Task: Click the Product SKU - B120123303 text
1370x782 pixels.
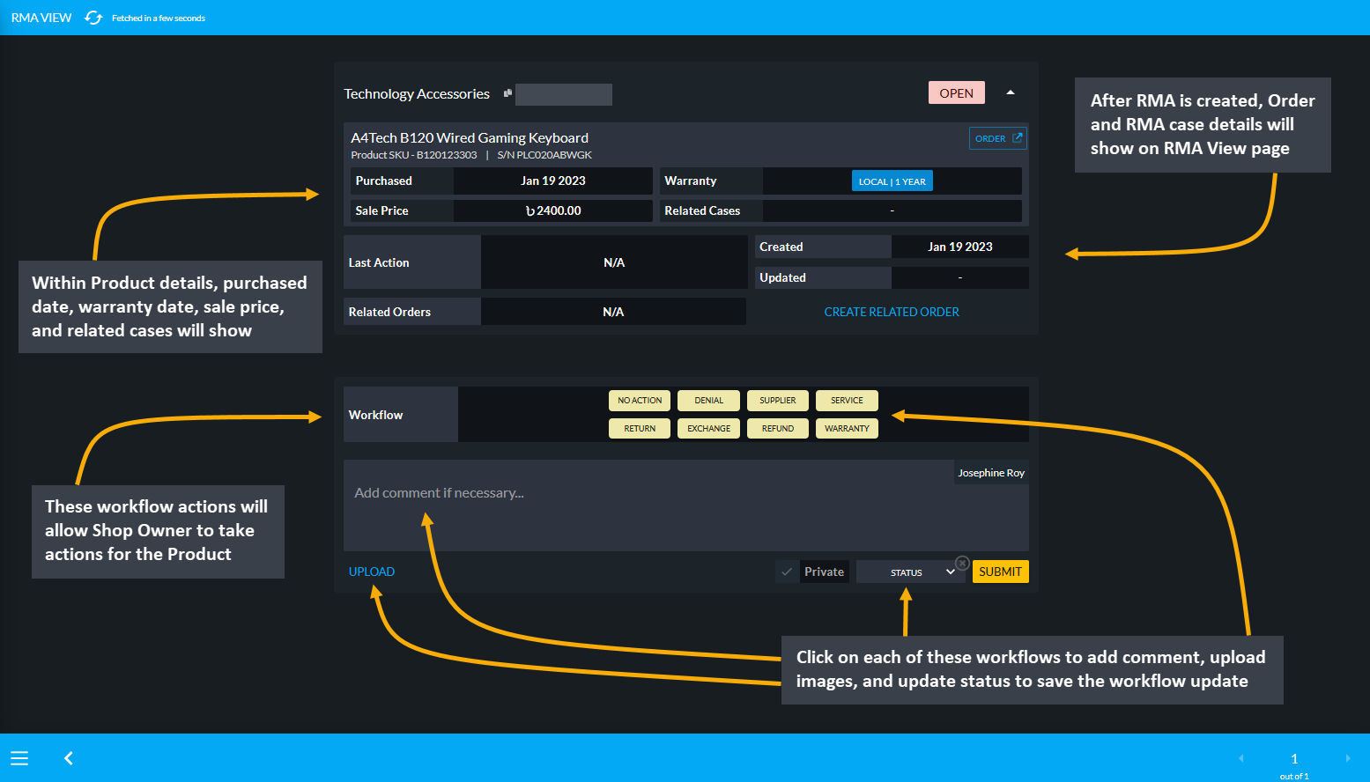Action: click(414, 155)
